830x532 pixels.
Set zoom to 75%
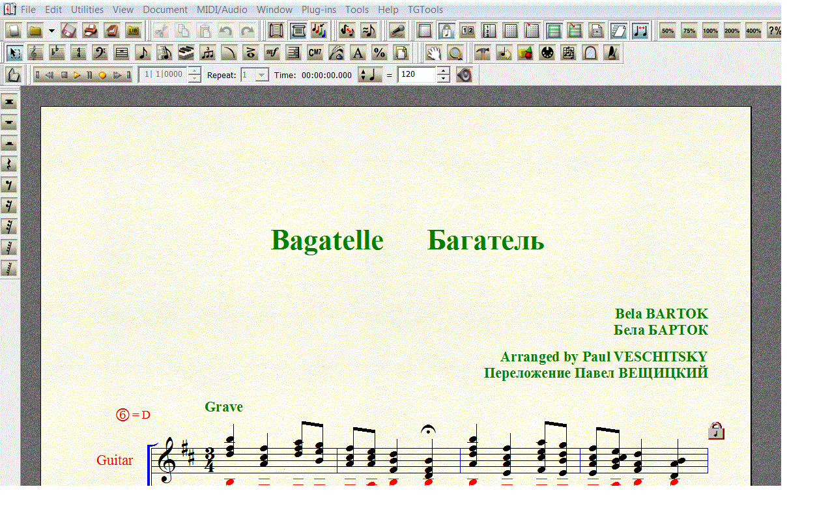point(689,31)
